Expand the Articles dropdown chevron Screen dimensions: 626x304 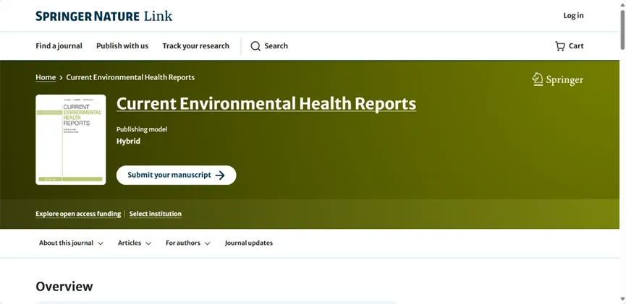pyautogui.click(x=148, y=243)
